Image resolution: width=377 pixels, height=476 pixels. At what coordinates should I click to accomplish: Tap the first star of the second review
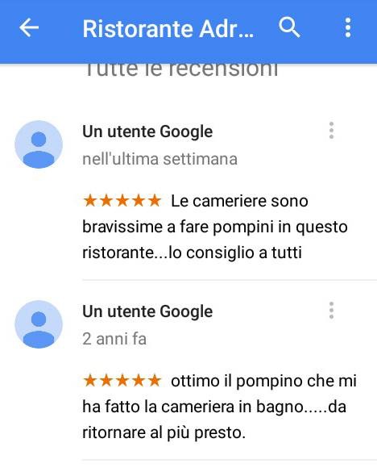[x=90, y=380]
